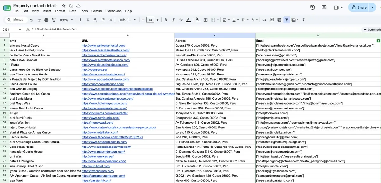Open version history

(312, 7)
